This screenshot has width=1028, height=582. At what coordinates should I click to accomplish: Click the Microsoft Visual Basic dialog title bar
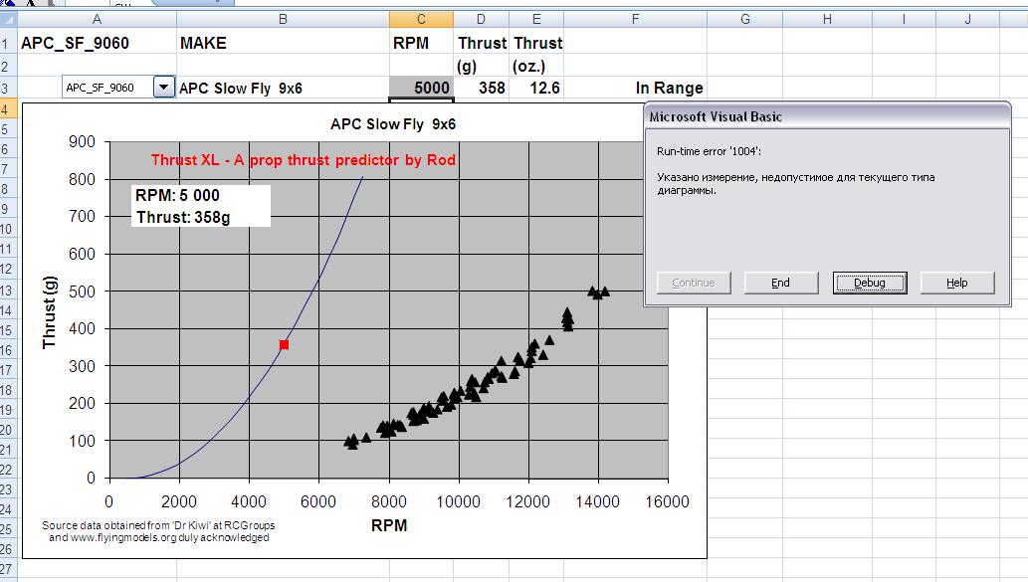(x=827, y=116)
